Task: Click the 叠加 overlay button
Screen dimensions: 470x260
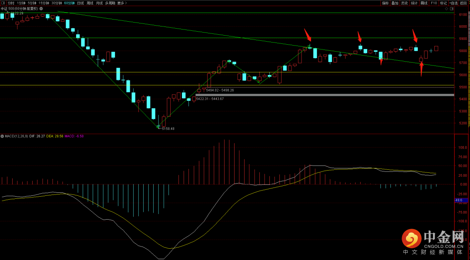Action: pyautogui.click(x=395, y=3)
